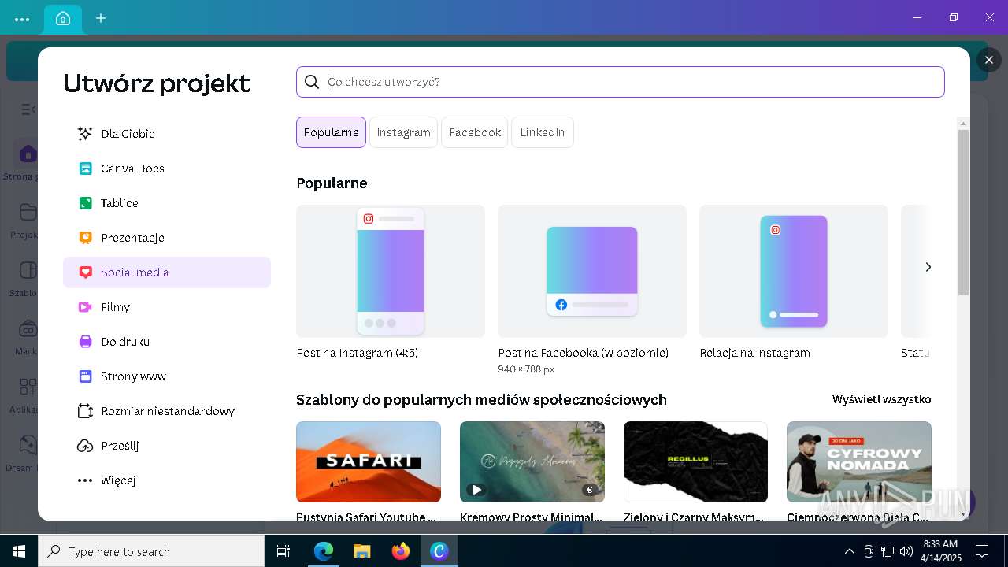The image size is (1008, 567).
Task: Choose the Prezentacje category
Action: tap(167, 238)
